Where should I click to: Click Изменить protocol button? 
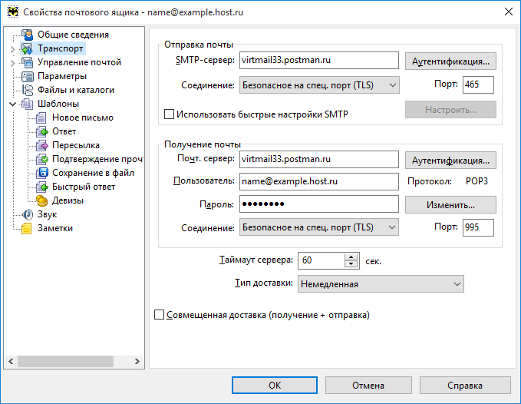point(450,205)
